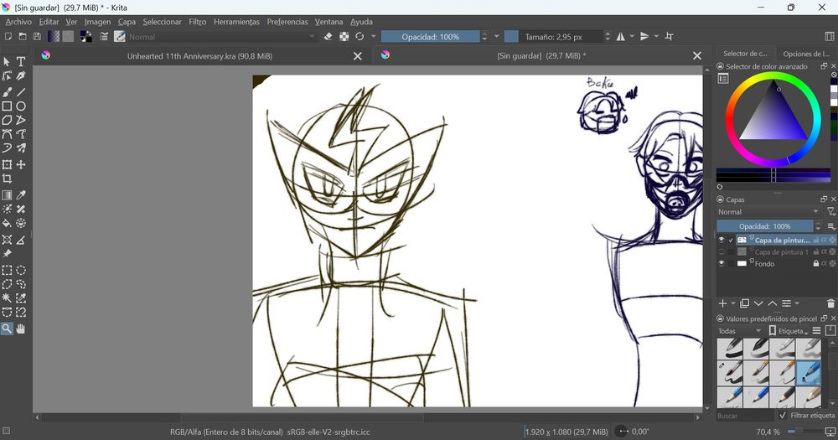The height and width of the screenshot is (440, 838).
Task: Select the Color Sampler eyedropper tool
Action: [21, 195]
